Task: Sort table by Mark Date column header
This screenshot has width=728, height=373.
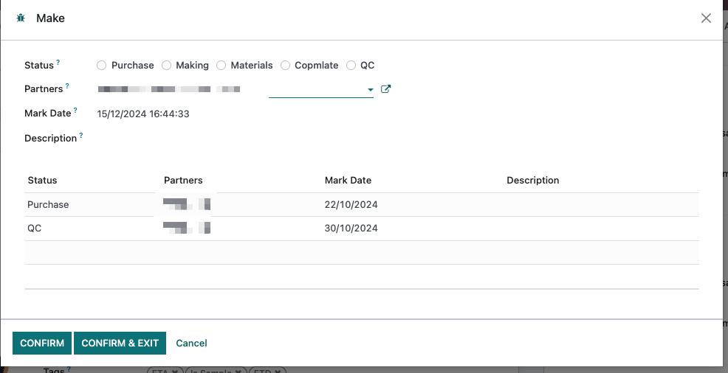Action: pos(348,181)
